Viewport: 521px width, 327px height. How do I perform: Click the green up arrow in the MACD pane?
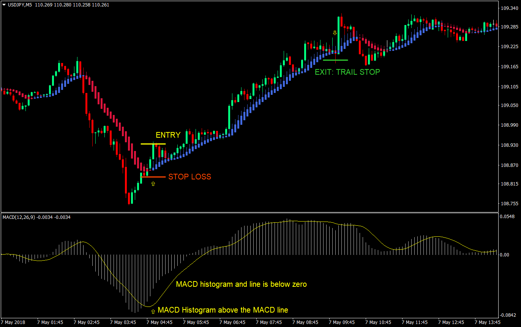153,311
